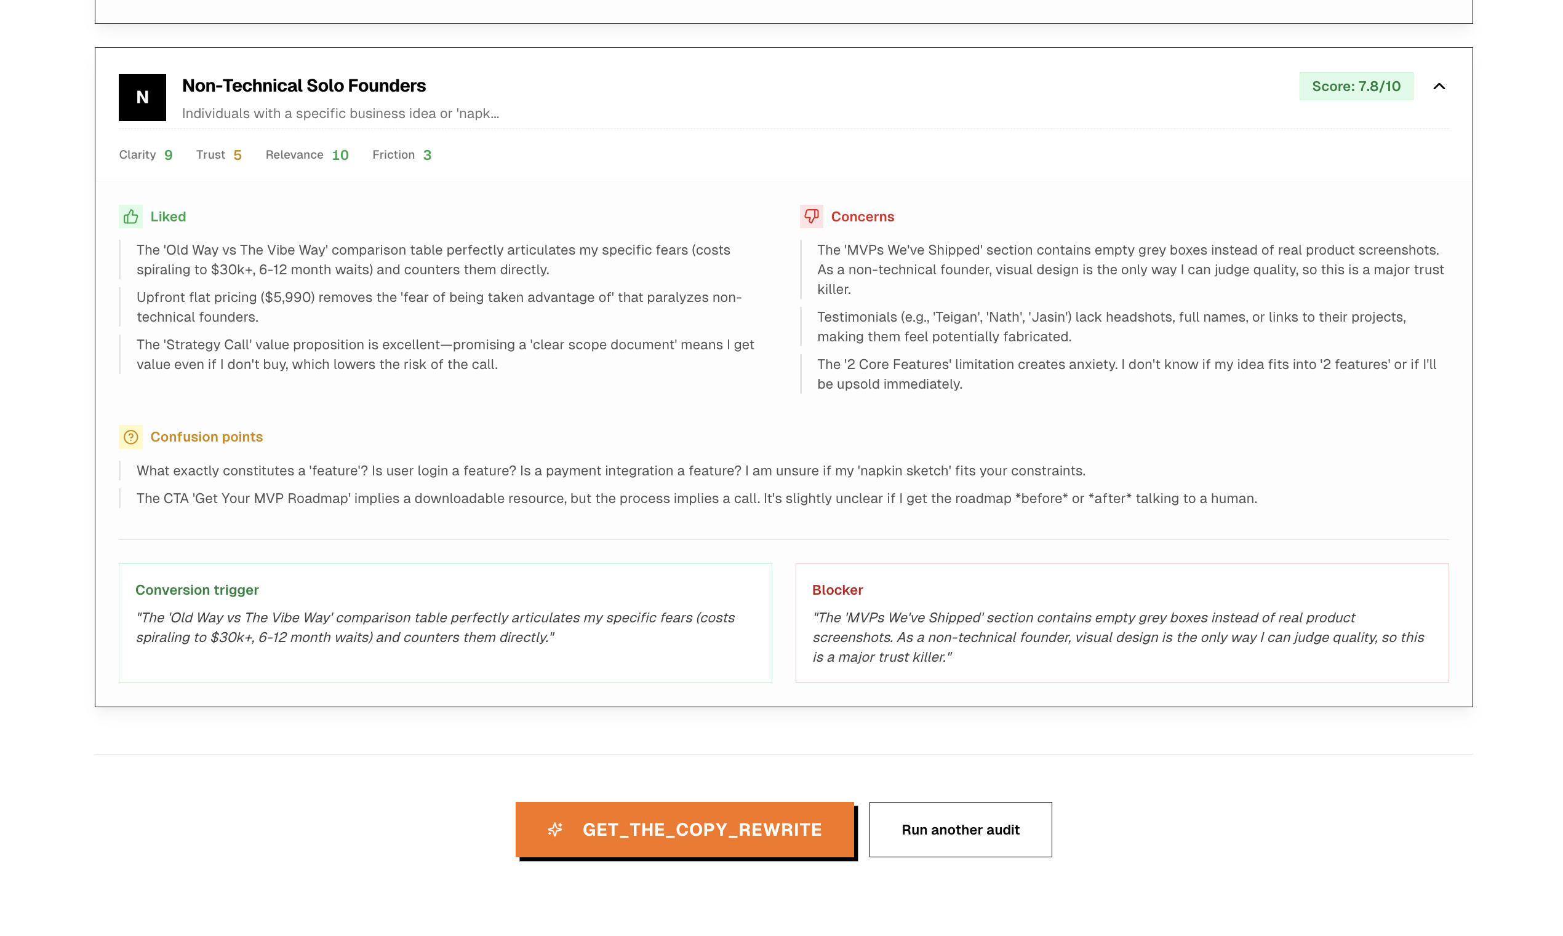
Task: Open the Conversion trigger card
Action: pos(445,622)
